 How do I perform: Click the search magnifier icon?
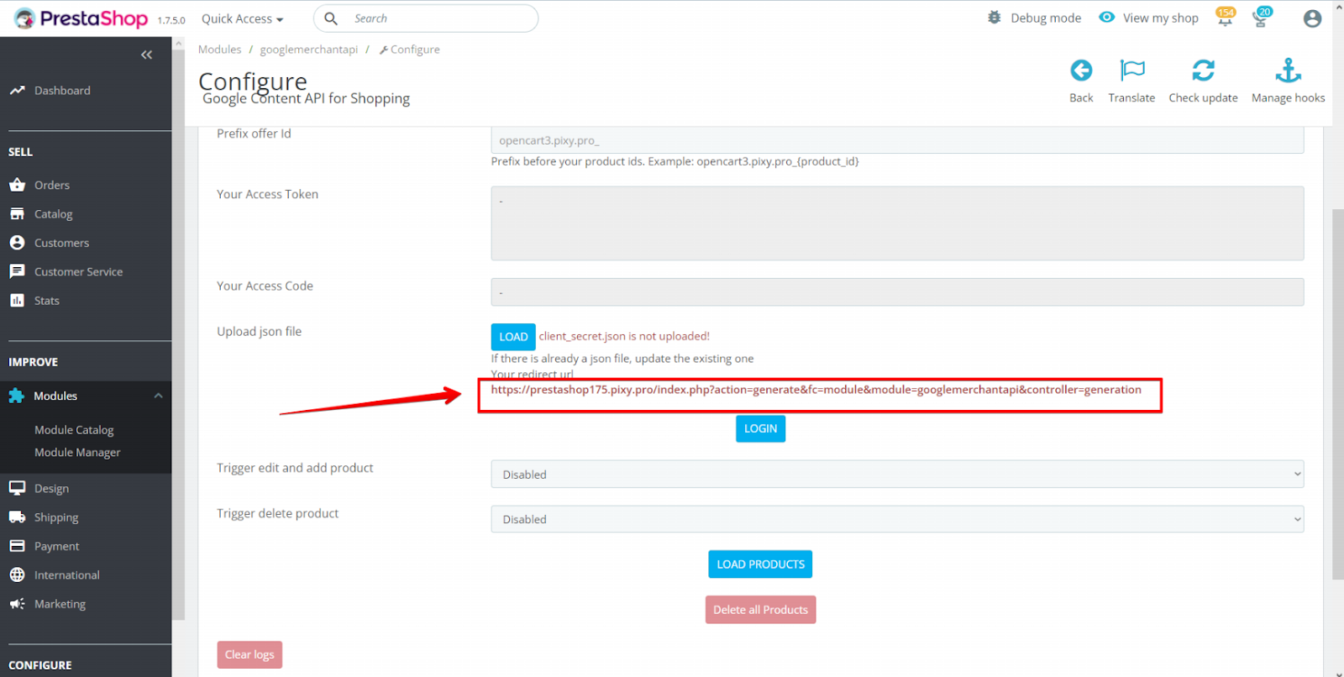tap(331, 18)
